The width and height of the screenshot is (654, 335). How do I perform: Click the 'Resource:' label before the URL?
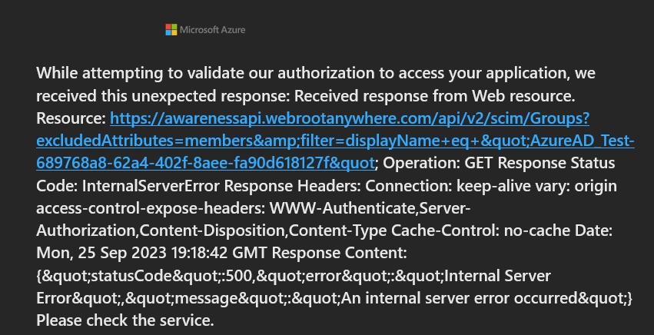point(71,119)
